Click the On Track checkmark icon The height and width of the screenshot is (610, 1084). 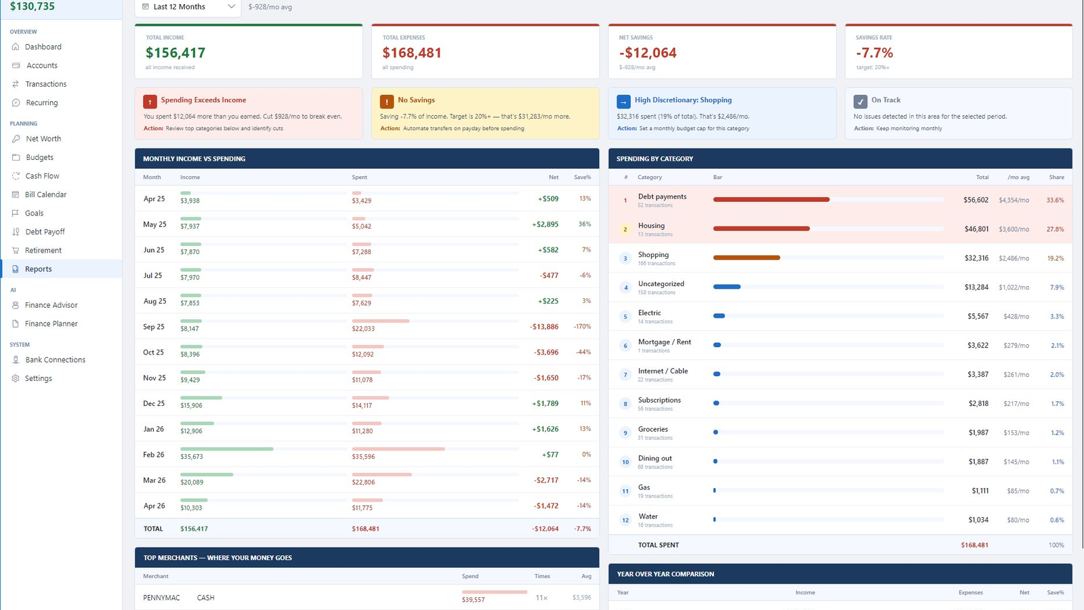tap(860, 102)
